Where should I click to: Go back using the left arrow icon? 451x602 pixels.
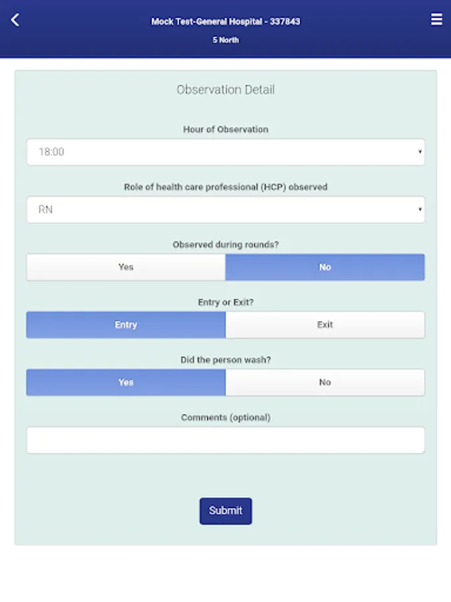(15, 20)
